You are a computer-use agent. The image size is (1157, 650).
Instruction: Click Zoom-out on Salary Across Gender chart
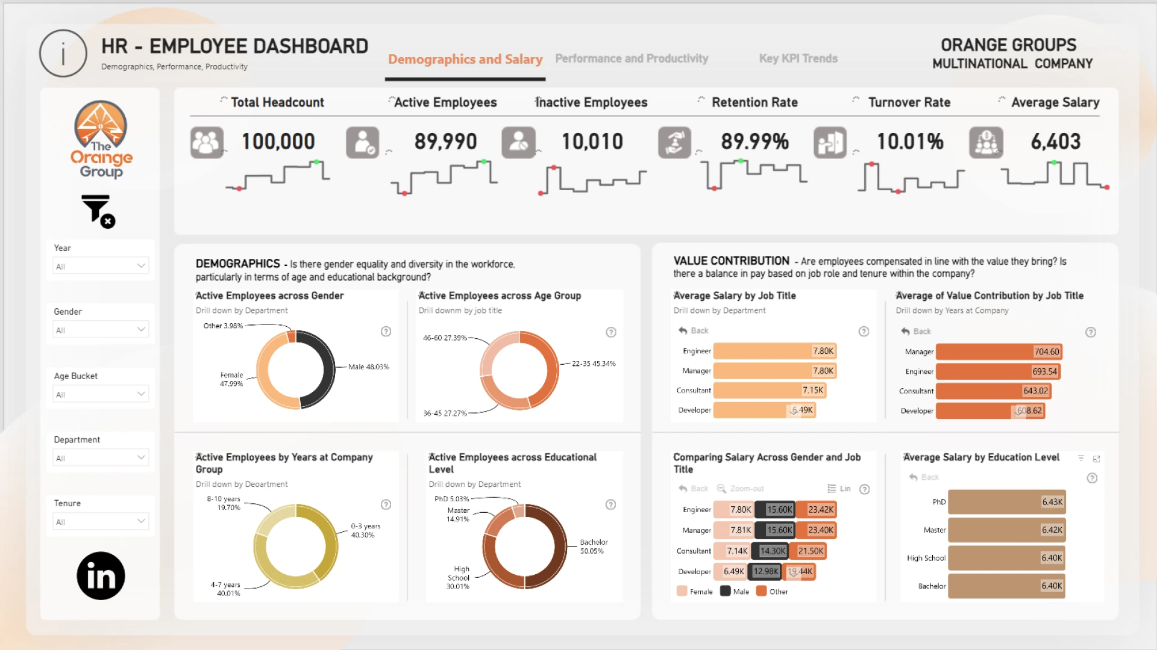tap(740, 489)
